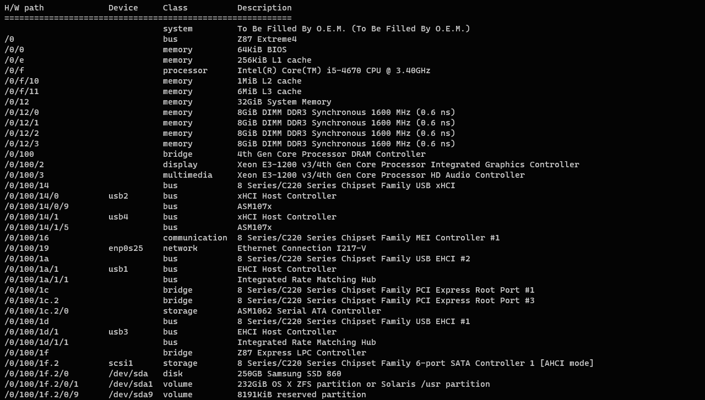Click the Intel Core i5-4670 CPU line

334,70
